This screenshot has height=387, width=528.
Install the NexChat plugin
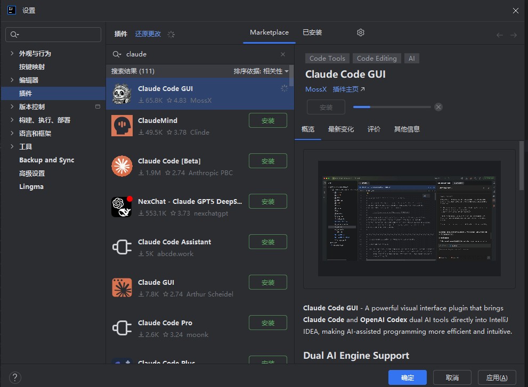tap(267, 201)
